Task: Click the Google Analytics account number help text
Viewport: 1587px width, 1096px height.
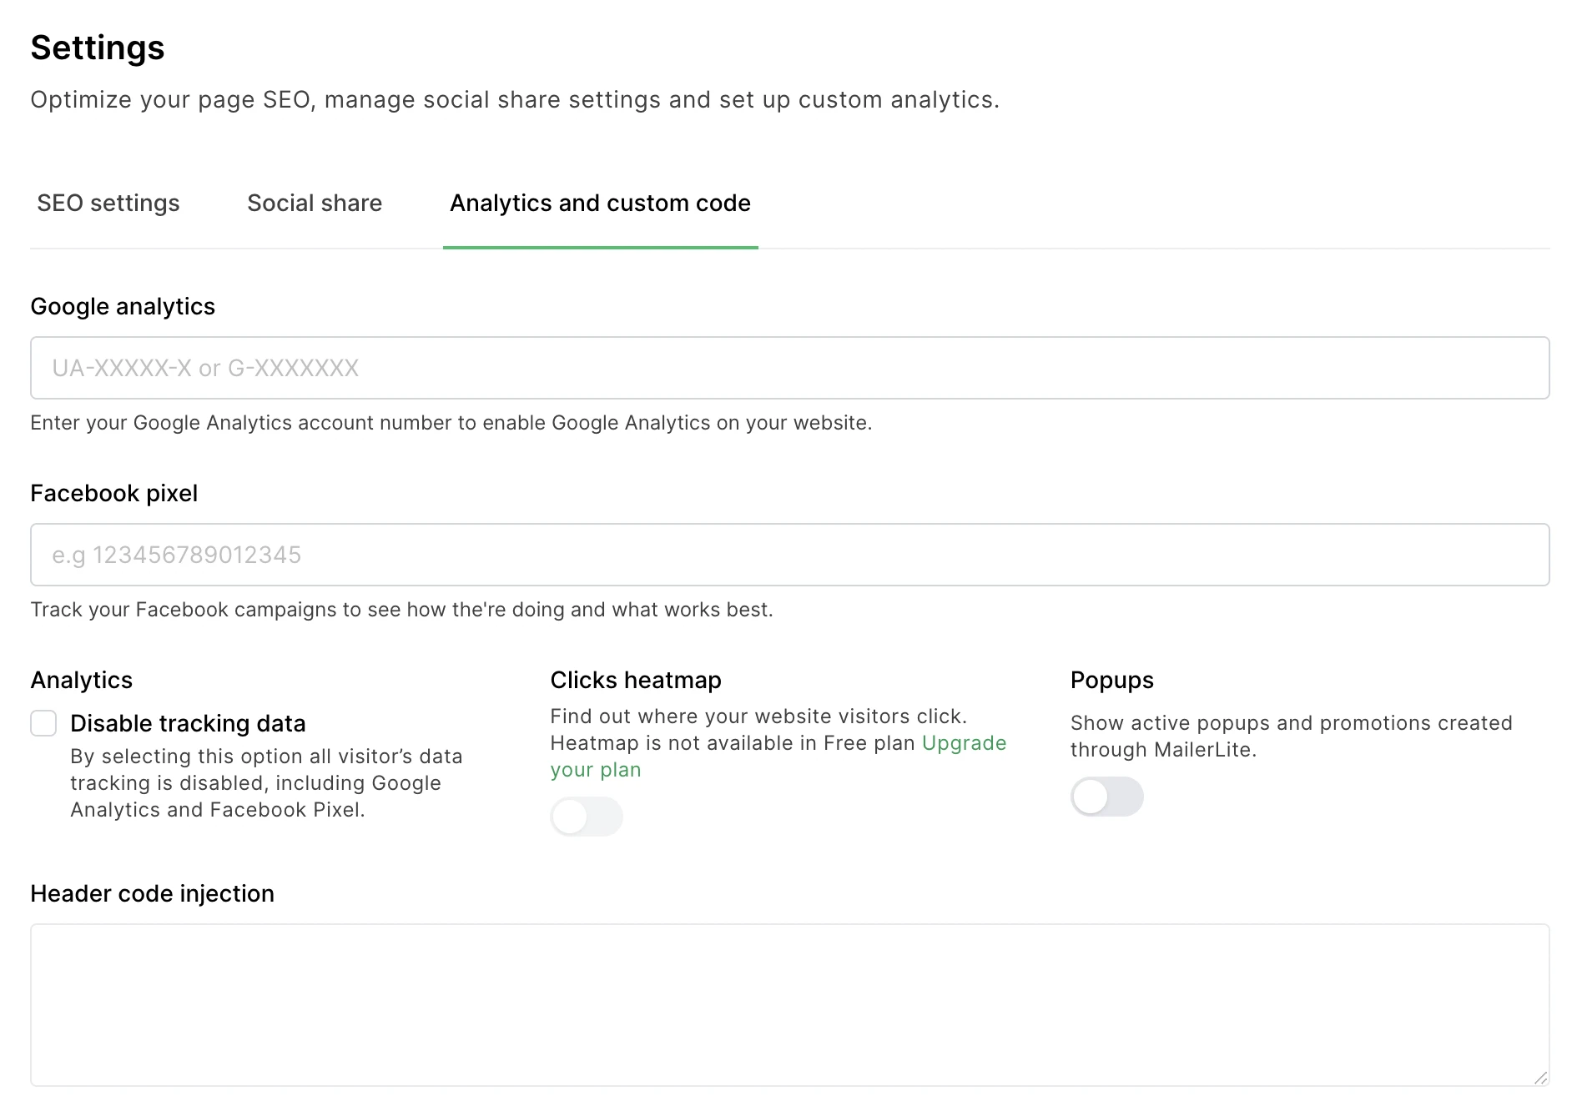Action: coord(451,423)
